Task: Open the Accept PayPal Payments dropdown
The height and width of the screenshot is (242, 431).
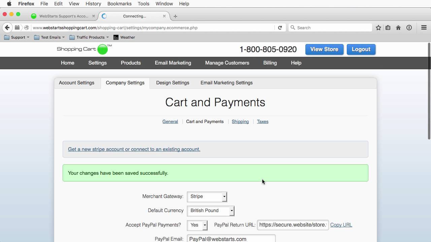Action: click(x=197, y=225)
